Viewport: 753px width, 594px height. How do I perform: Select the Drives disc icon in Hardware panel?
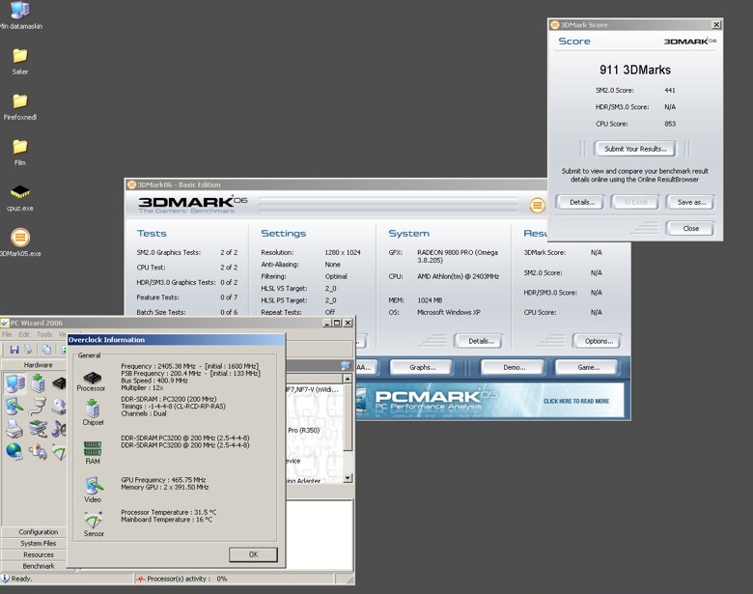59,406
